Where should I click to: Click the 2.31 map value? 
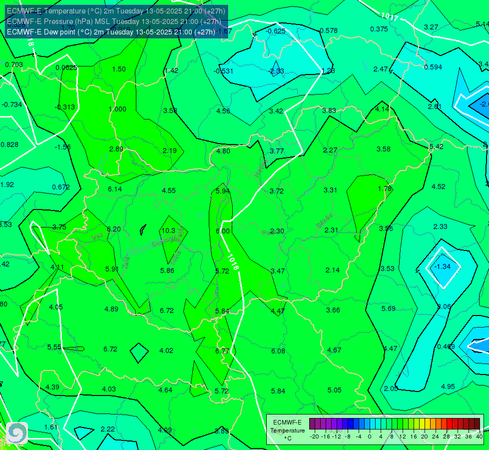(x=331, y=230)
